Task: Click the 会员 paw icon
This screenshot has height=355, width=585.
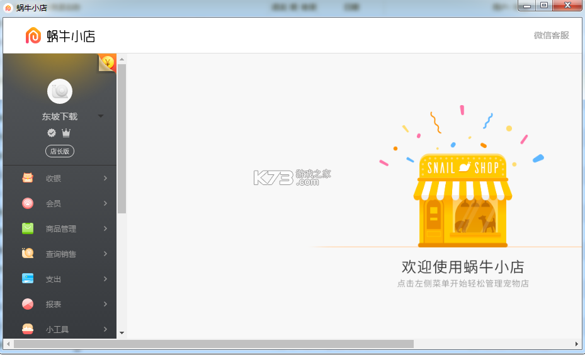Action: point(28,203)
